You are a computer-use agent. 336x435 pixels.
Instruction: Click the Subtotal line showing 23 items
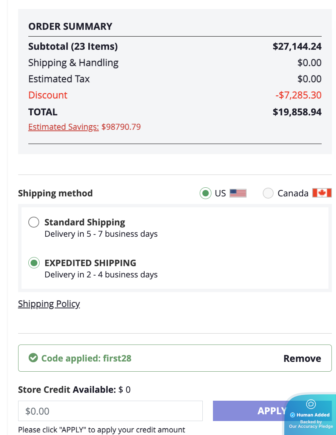pos(73,46)
